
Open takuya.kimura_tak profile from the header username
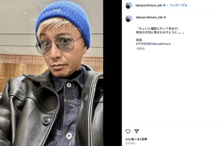click(149, 5)
